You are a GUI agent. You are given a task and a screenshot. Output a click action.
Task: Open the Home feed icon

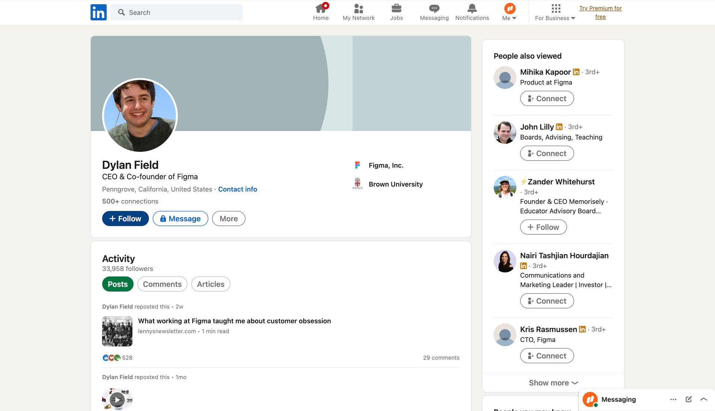[321, 8]
